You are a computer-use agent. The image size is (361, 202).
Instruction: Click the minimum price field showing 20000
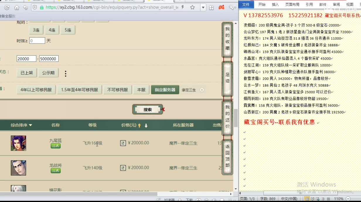pyautogui.click(x=26, y=59)
